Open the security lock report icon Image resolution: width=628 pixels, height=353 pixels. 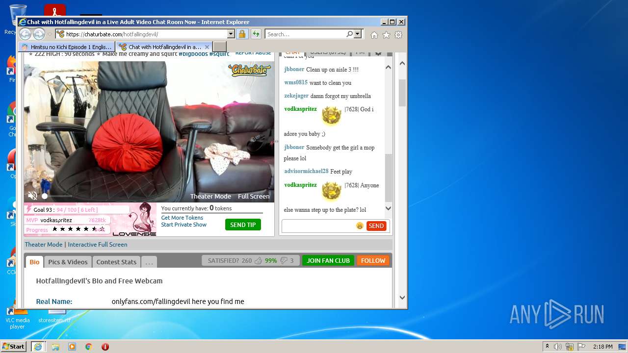coord(242,34)
